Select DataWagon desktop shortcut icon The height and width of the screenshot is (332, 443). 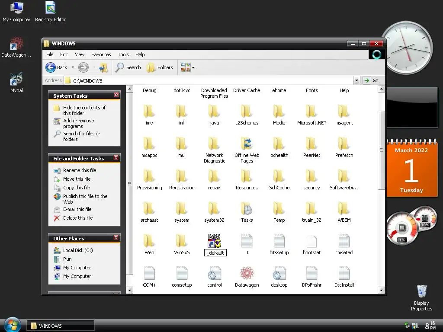[x=16, y=47]
